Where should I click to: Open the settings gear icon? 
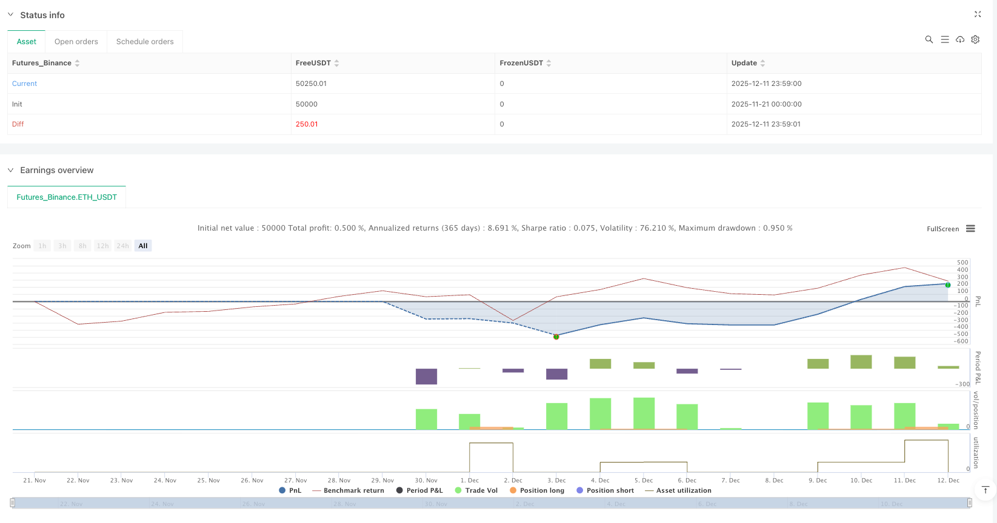tap(975, 39)
